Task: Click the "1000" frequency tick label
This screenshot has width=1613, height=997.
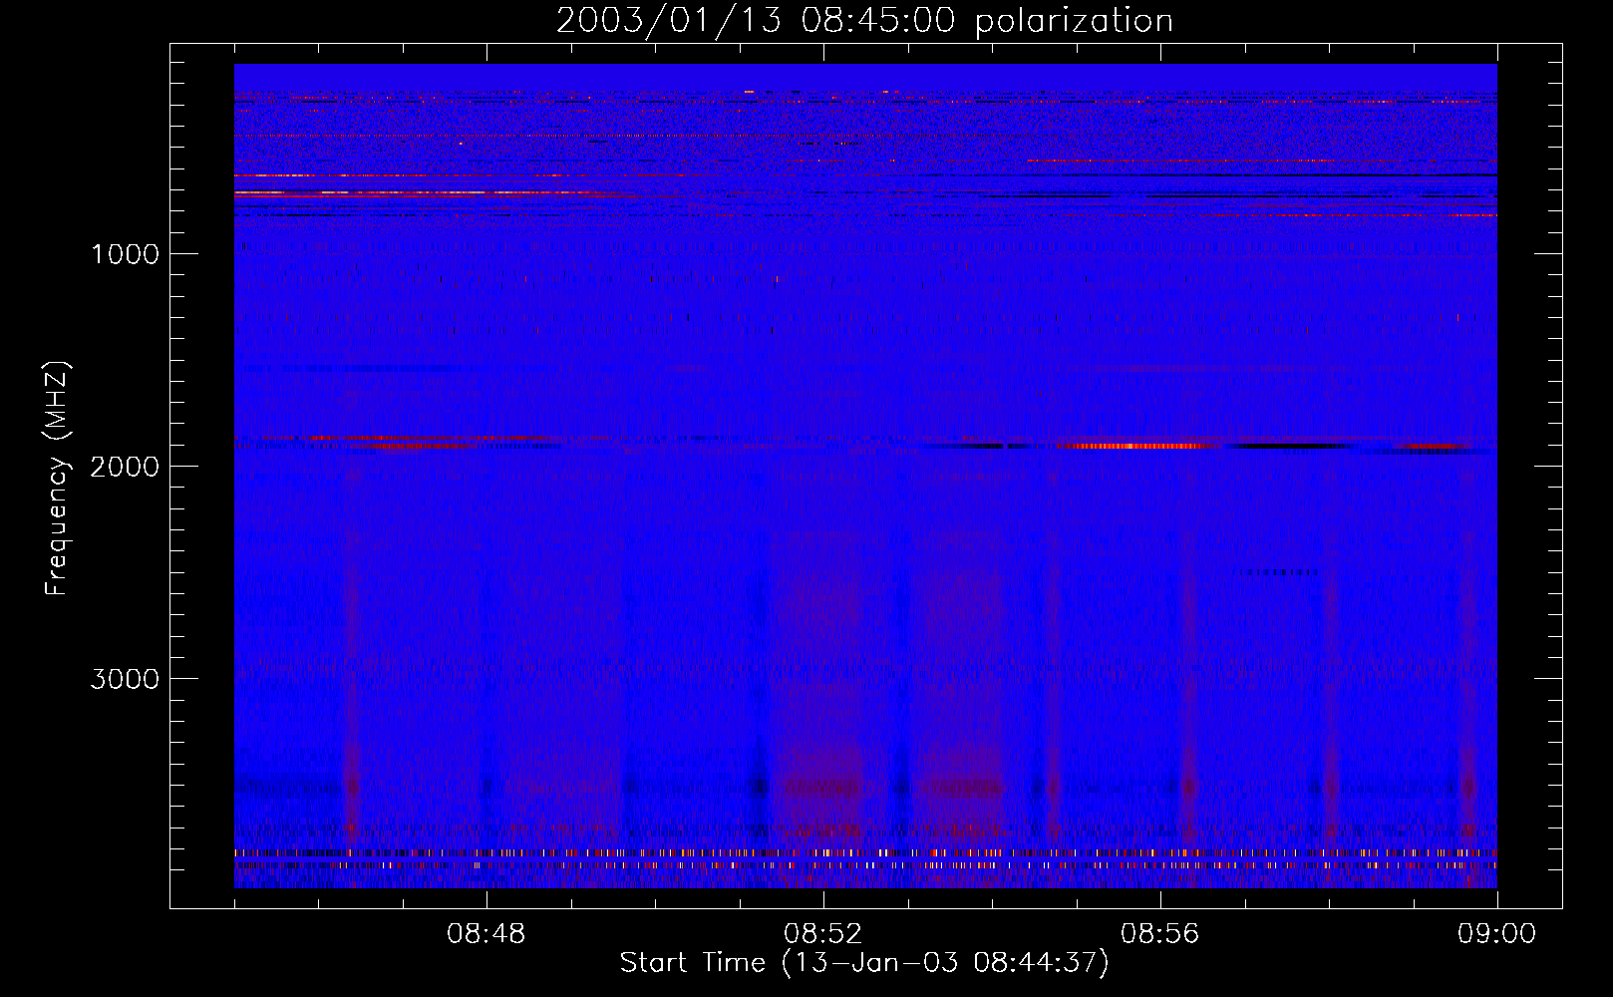Action: 125,254
